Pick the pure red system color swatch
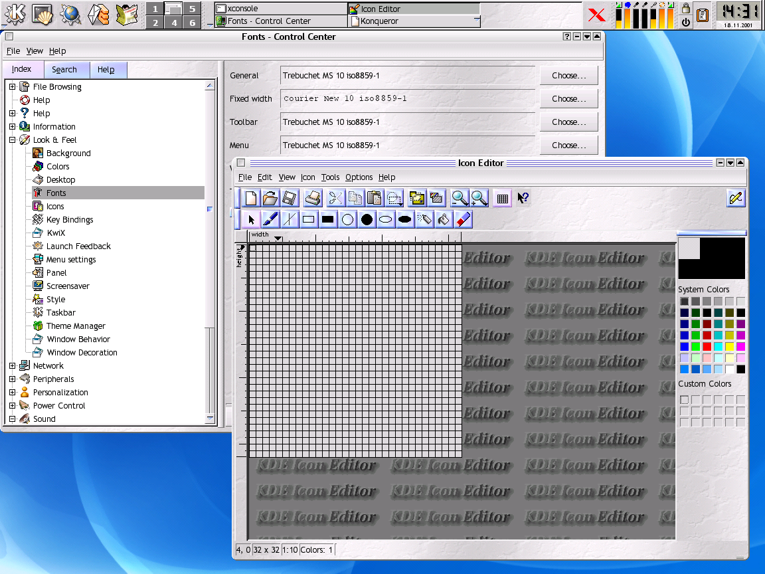765x574 pixels. 707,347
